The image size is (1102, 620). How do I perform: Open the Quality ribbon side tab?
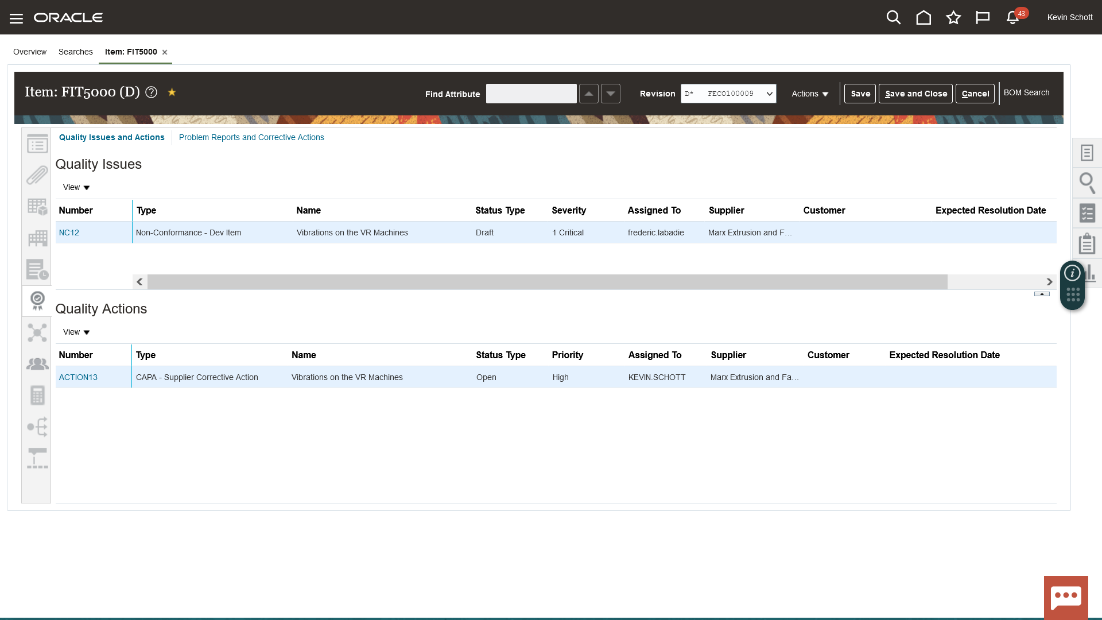point(37,301)
